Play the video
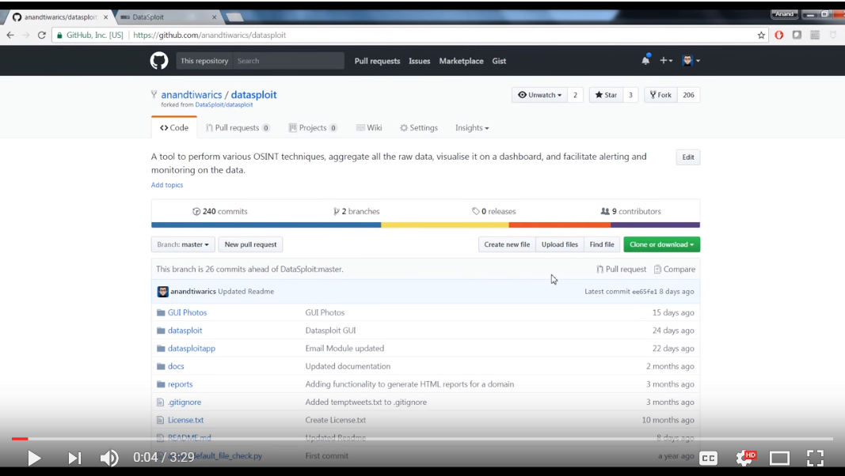This screenshot has height=476, width=845. 34,458
